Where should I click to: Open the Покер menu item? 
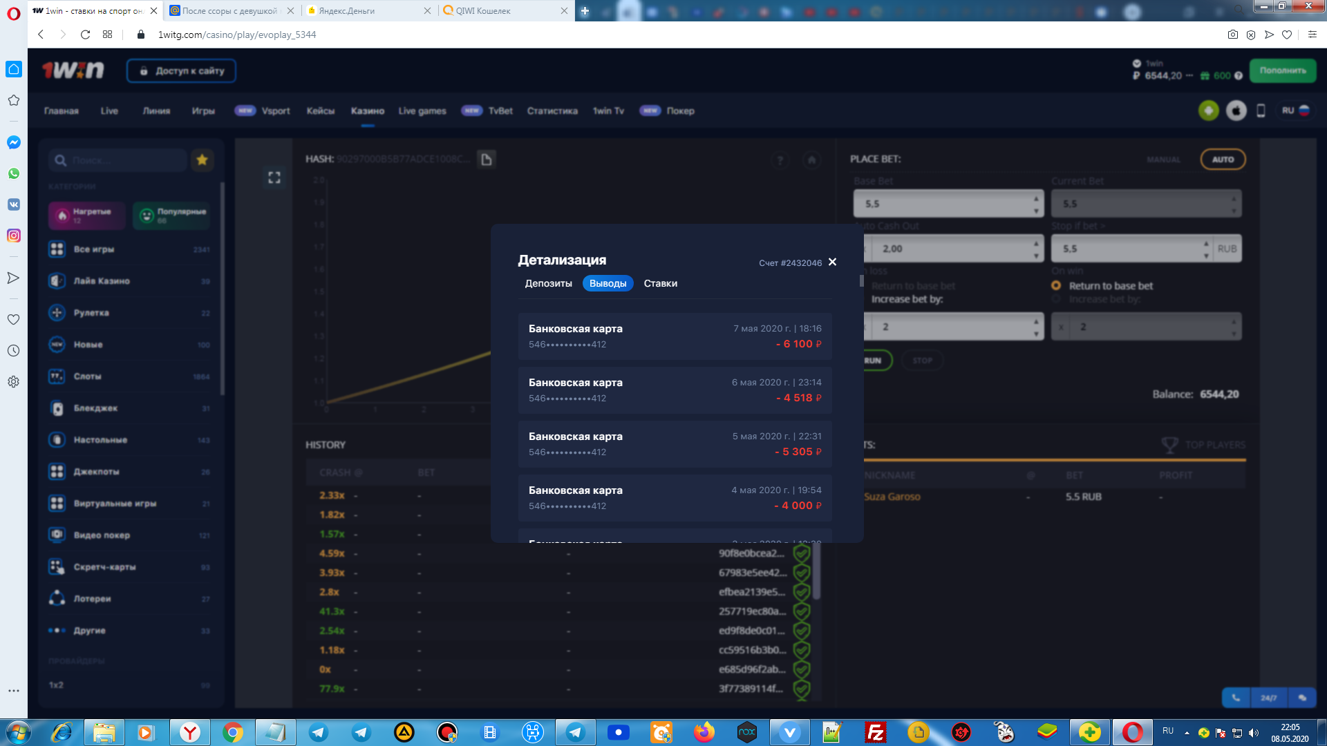click(680, 111)
